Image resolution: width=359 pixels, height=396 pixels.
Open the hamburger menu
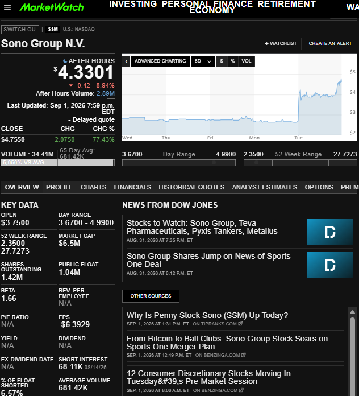point(7,7)
